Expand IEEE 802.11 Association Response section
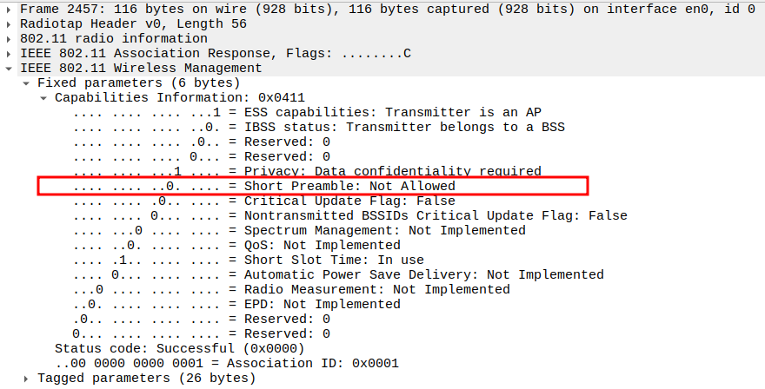Image resolution: width=765 pixels, height=389 pixels. pos(9,53)
